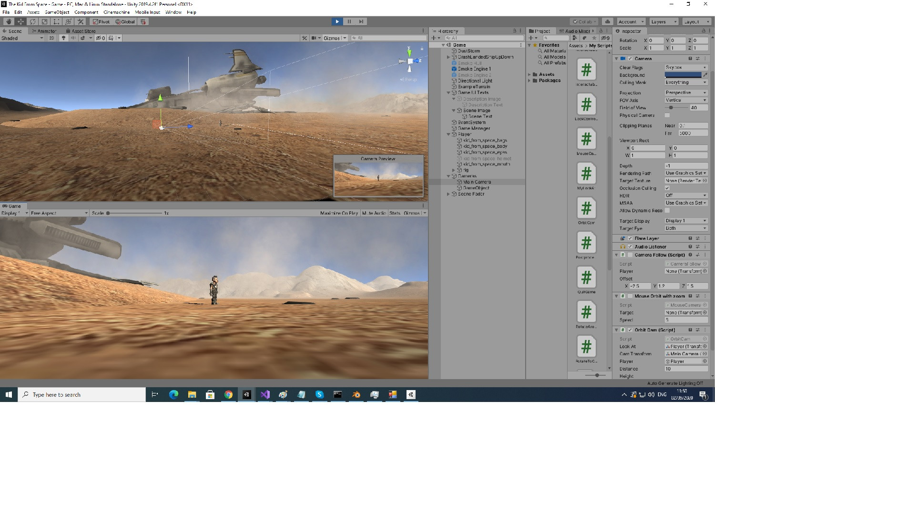Select the QuitGame script asset

tap(586, 280)
